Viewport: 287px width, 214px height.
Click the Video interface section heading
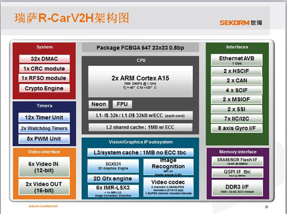coord(44,151)
